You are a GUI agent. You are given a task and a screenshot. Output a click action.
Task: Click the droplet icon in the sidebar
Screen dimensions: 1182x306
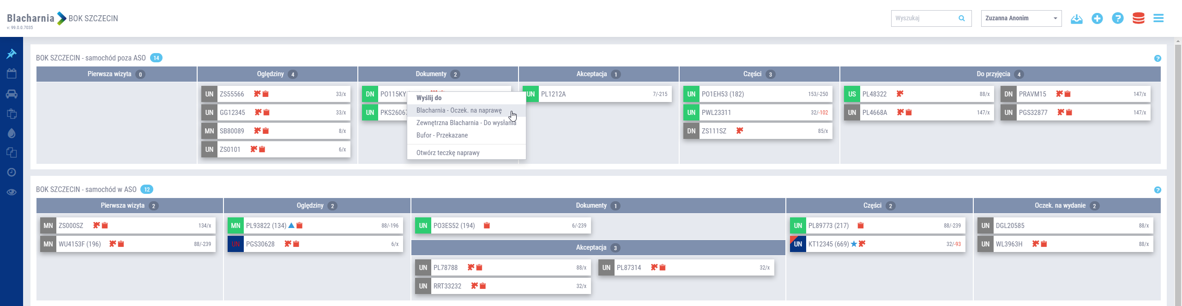click(x=12, y=133)
